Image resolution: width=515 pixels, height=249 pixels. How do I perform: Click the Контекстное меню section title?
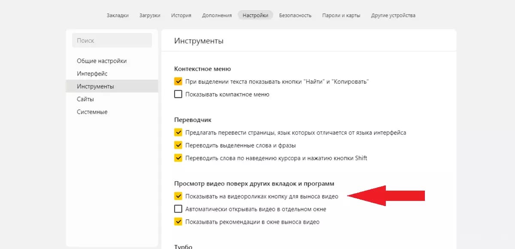click(203, 69)
